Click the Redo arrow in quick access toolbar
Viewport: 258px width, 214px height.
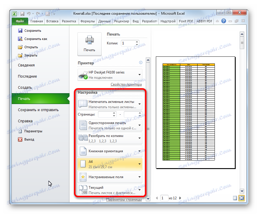(x=38, y=14)
